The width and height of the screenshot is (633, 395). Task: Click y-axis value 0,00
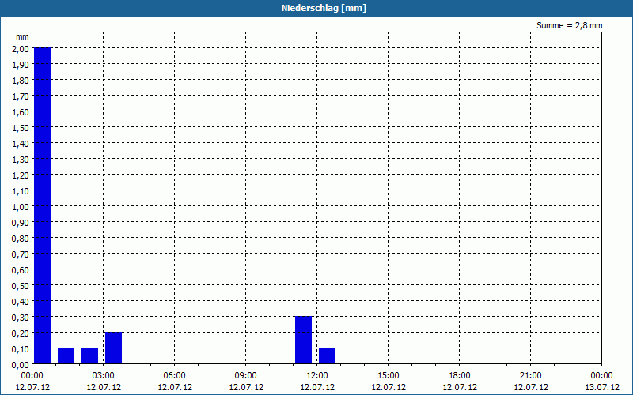(x=21, y=365)
